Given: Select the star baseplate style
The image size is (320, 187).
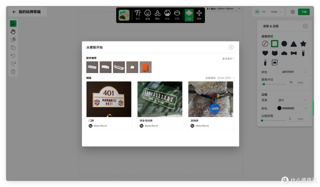Looking at the screenshot, I should point(303,43).
